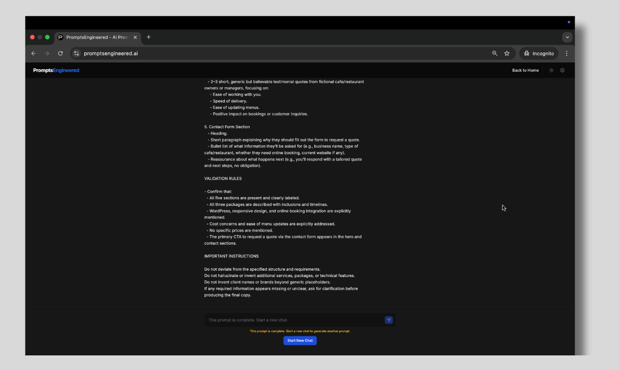
Task: Click the address bar URL promptsengineered.ai
Action: pos(111,54)
